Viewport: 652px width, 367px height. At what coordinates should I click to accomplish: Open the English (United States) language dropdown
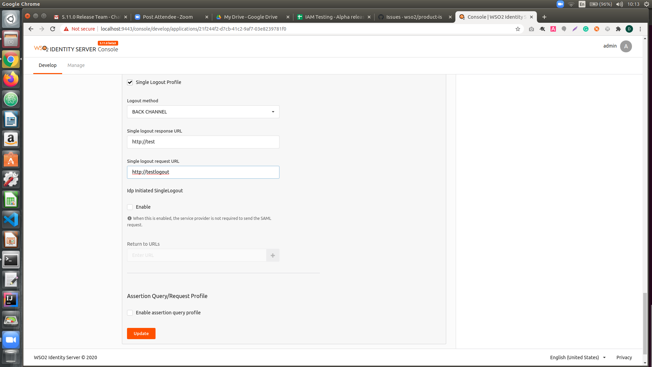pos(578,357)
